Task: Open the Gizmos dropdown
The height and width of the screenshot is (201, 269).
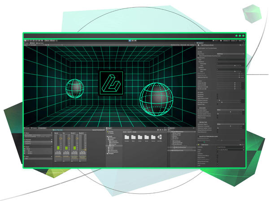Action: [x=192, y=45]
